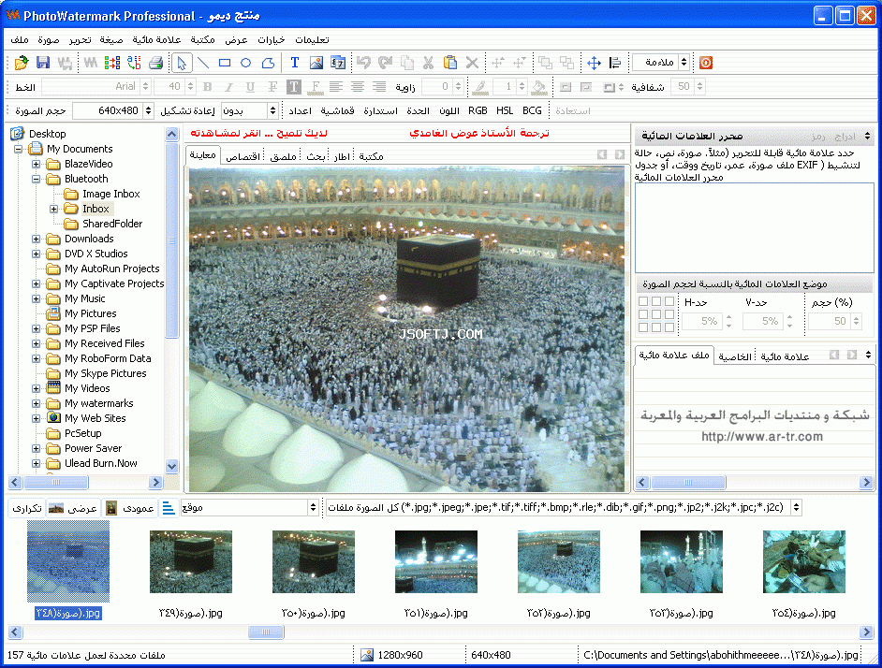Toggle italic text formatting
This screenshot has height=668, width=882.
229,87
